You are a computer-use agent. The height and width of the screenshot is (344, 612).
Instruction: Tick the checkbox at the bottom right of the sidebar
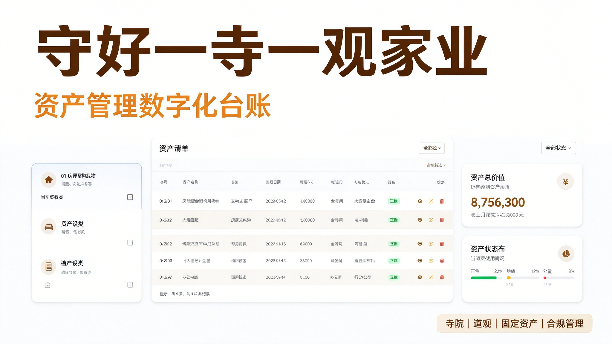(x=130, y=285)
